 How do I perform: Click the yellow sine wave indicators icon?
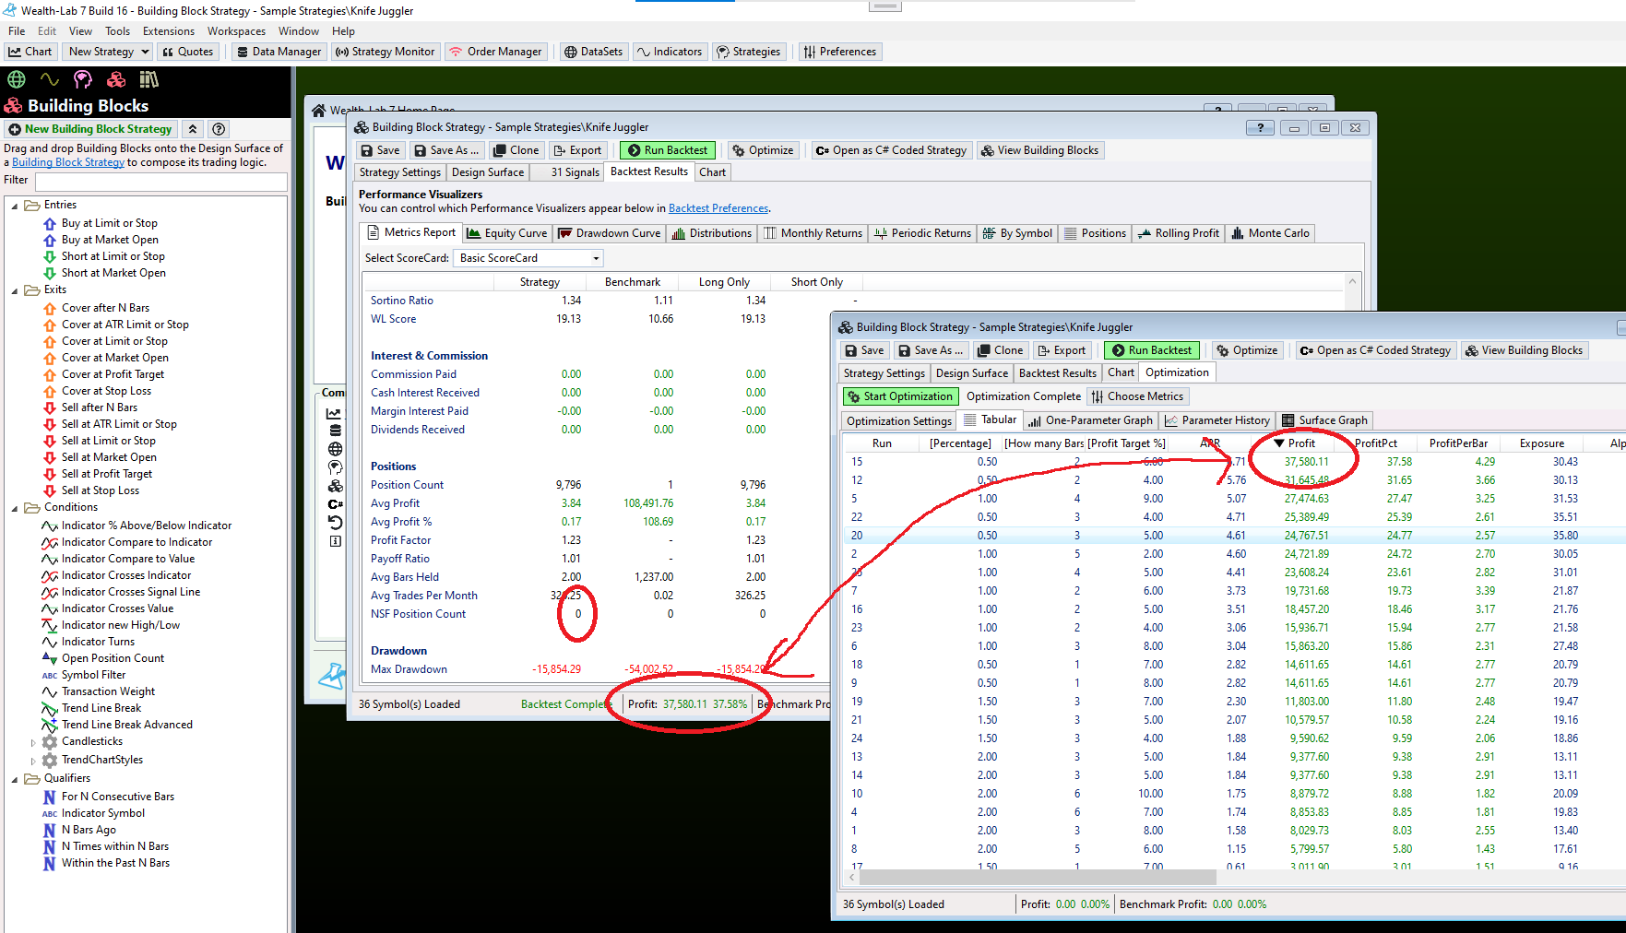coord(50,79)
